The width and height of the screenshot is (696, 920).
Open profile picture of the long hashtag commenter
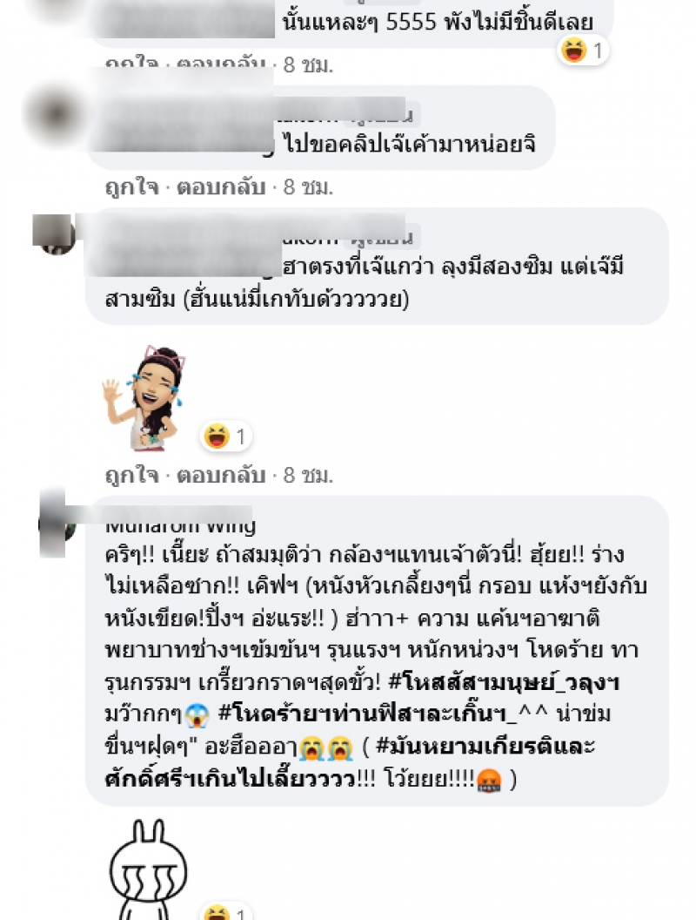[57, 522]
